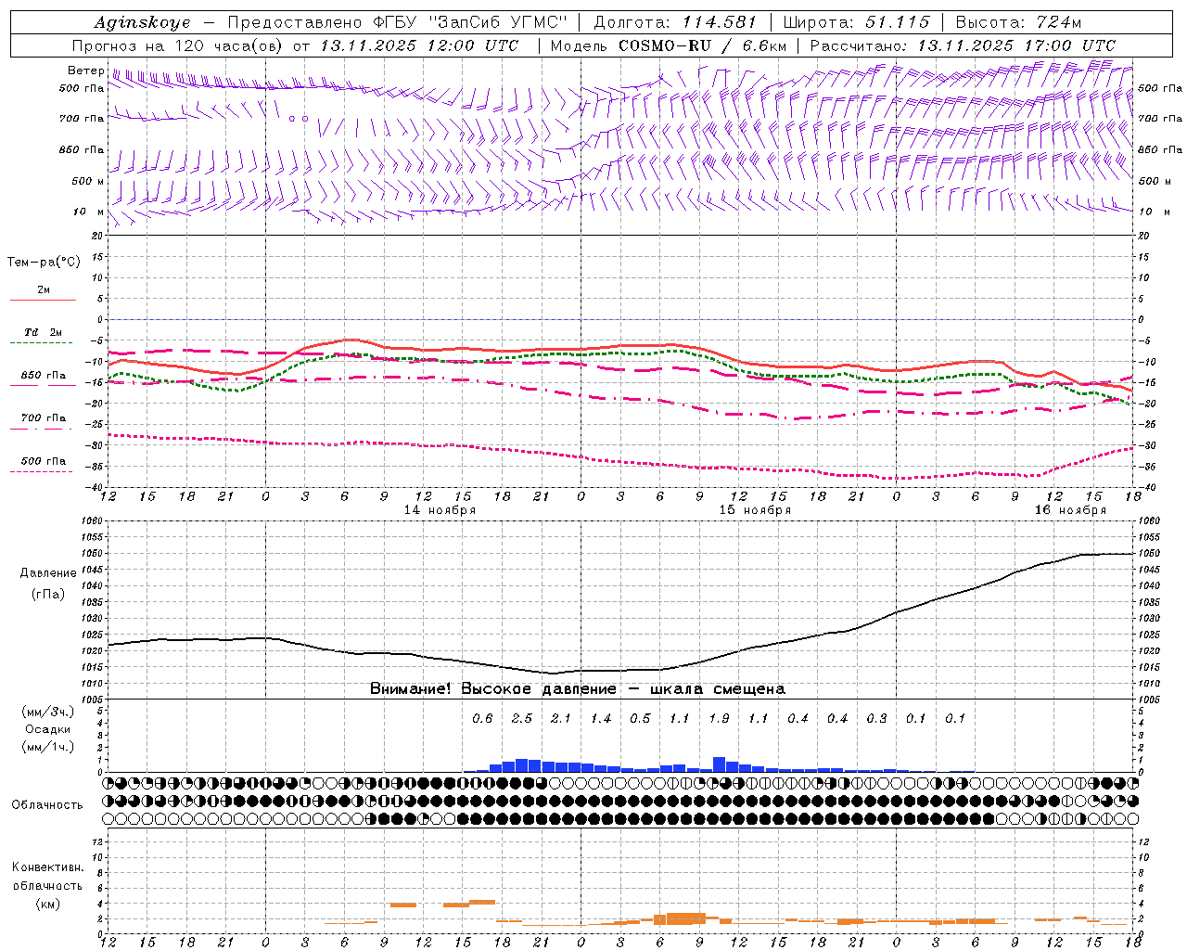1187x950 pixels.
Task: Click the station name "Aginskoye" in the header
Action: click(142, 22)
